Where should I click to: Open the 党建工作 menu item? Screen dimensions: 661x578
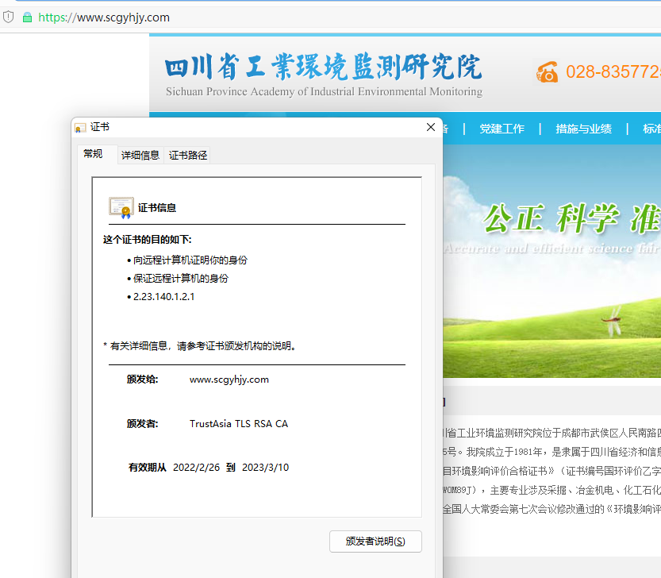point(502,128)
